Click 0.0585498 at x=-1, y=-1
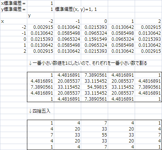Image resolution: width=162 pixels, height=150 pixels. click(x=67, y=33)
